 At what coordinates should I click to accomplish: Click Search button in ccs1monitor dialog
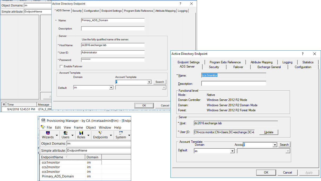tap(284, 145)
